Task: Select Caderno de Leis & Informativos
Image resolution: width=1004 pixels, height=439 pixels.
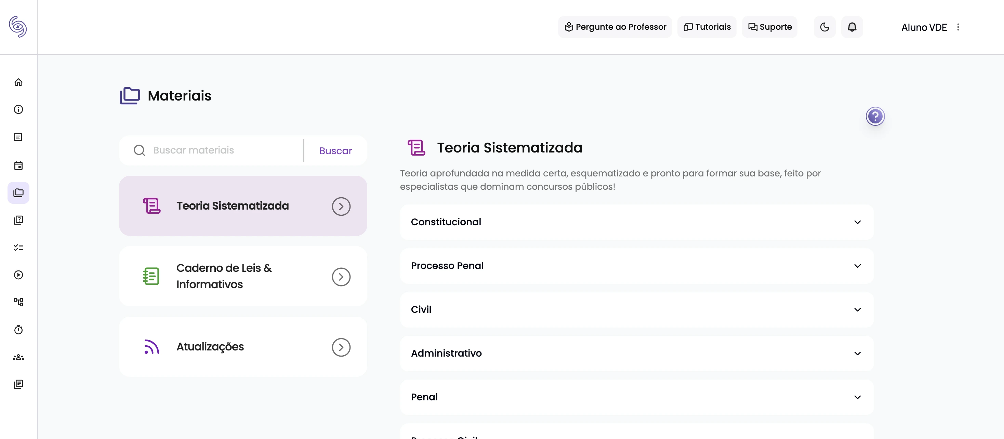Action: 243,276
